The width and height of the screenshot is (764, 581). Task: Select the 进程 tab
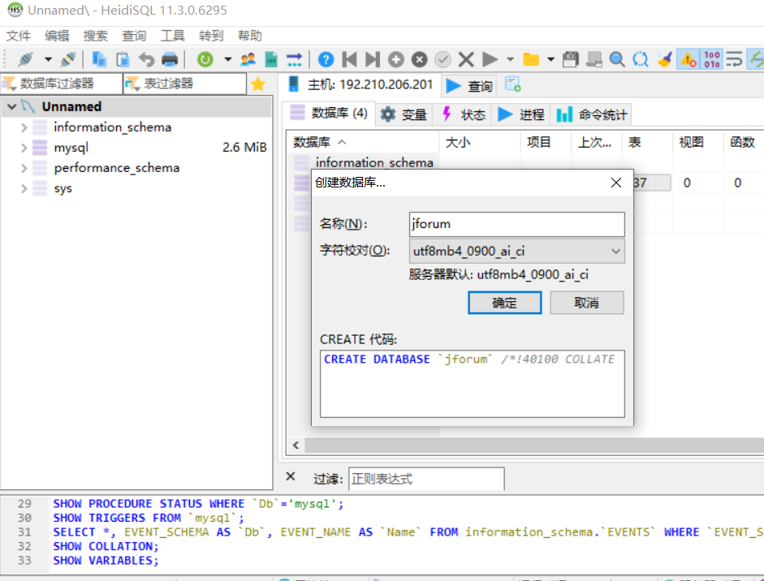pos(521,115)
